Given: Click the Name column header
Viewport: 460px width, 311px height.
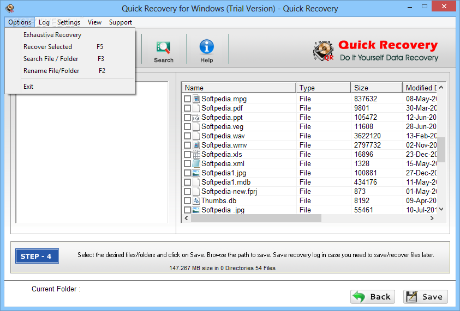Looking at the screenshot, I should (x=239, y=88).
